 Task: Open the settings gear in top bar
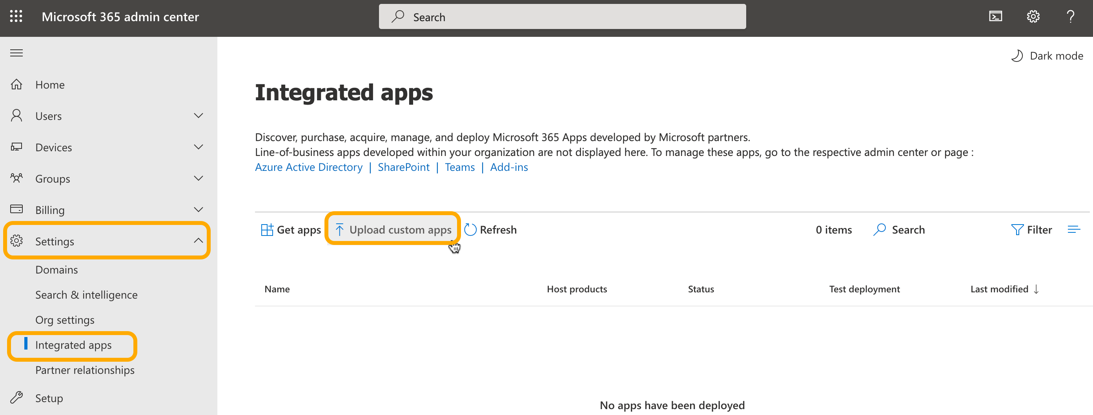(x=1033, y=16)
